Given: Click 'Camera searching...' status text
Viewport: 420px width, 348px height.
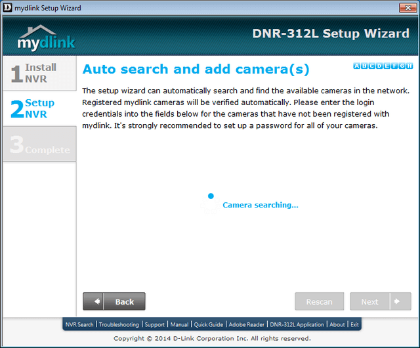Looking at the screenshot, I should click(261, 205).
